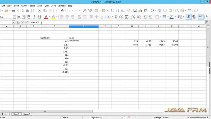This screenshot has height=119, width=211.
Task: Open the font color dropdown arrow
Action: (x=50, y=17)
